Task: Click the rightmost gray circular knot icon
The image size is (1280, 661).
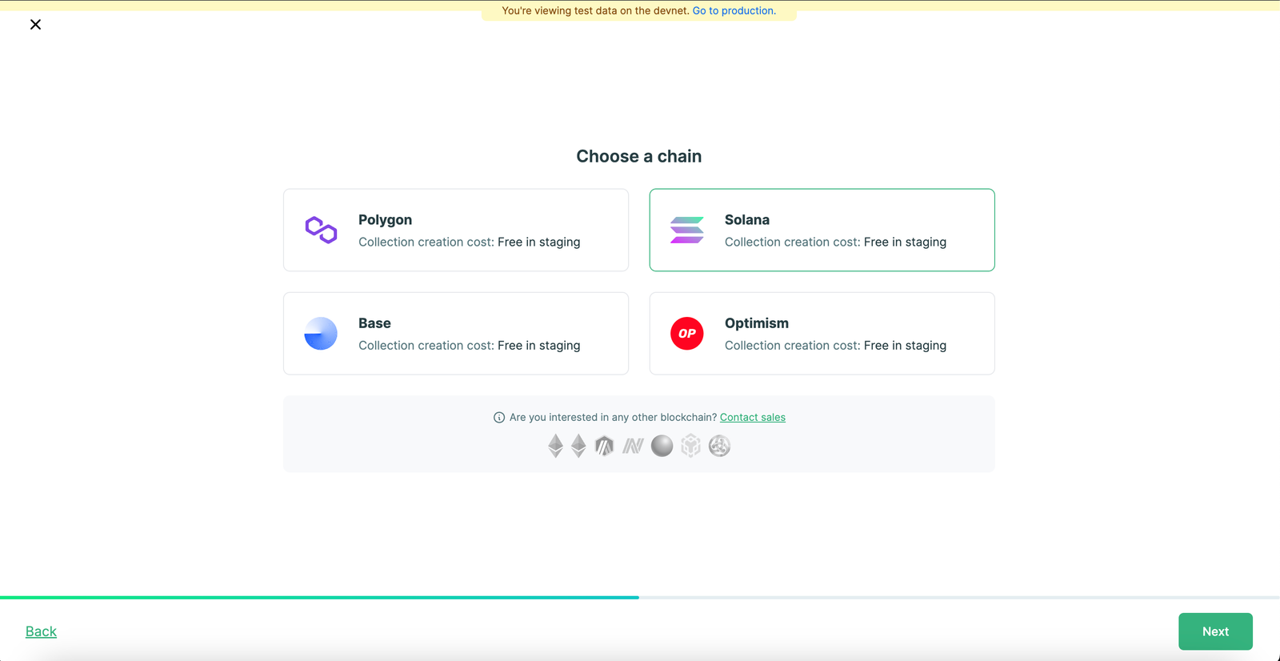Action: 719,446
